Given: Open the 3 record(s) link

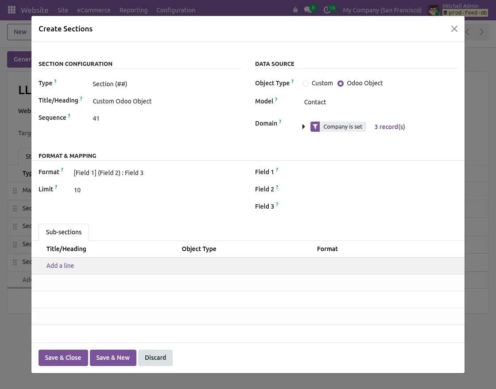Looking at the screenshot, I should tap(390, 126).
